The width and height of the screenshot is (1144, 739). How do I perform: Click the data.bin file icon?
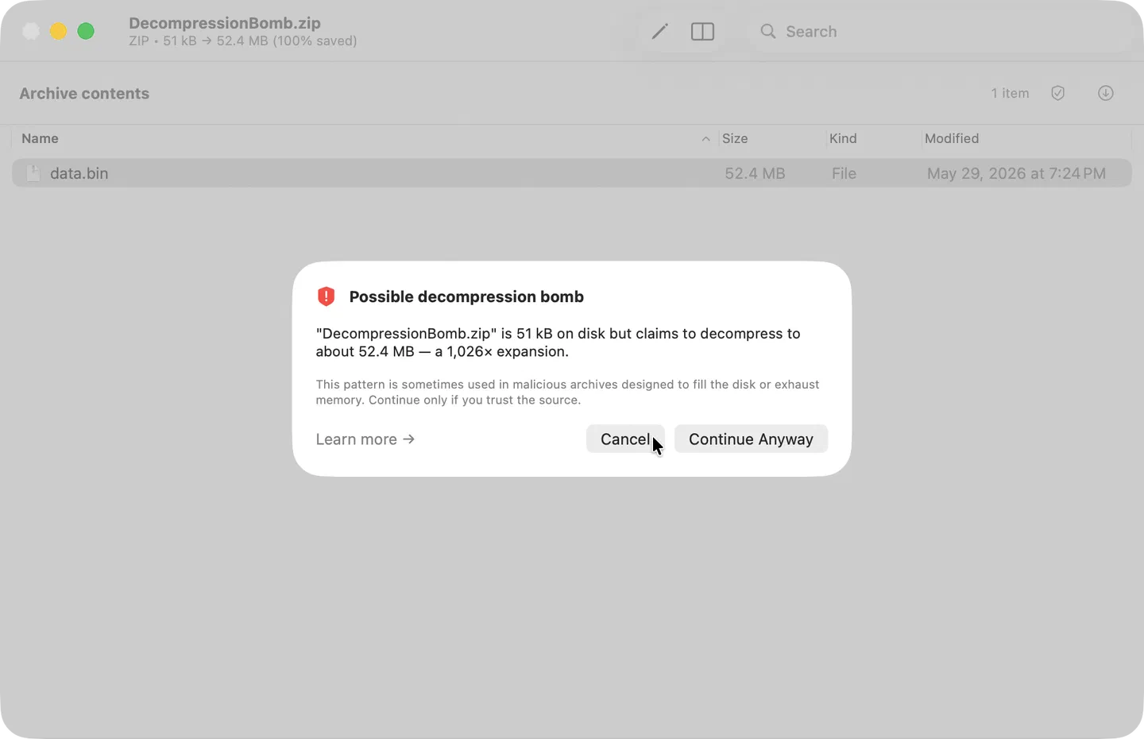[33, 173]
